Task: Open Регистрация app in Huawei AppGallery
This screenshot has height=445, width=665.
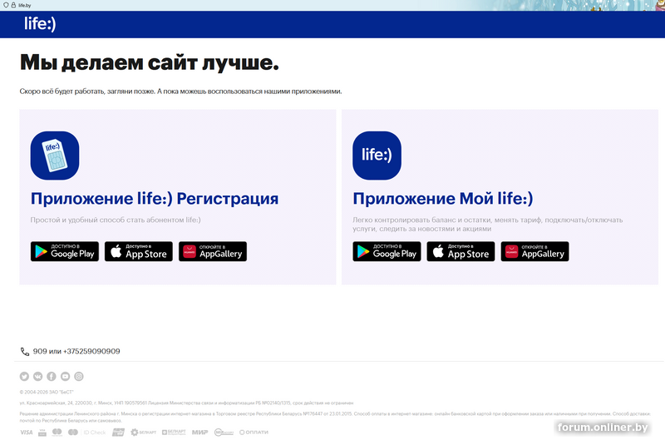Action: tap(213, 251)
